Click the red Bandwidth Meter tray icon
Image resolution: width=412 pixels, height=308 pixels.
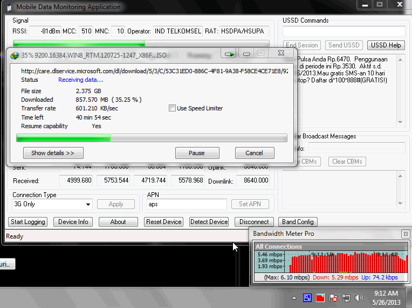(320, 298)
